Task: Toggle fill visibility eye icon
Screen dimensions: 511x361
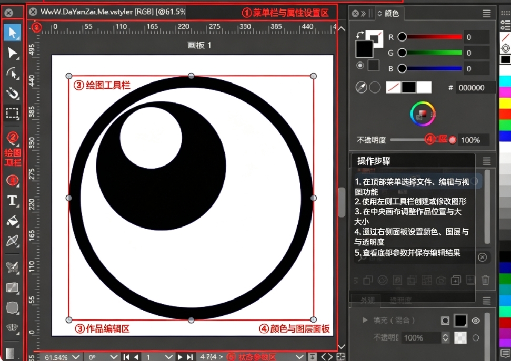Action: click(476, 321)
